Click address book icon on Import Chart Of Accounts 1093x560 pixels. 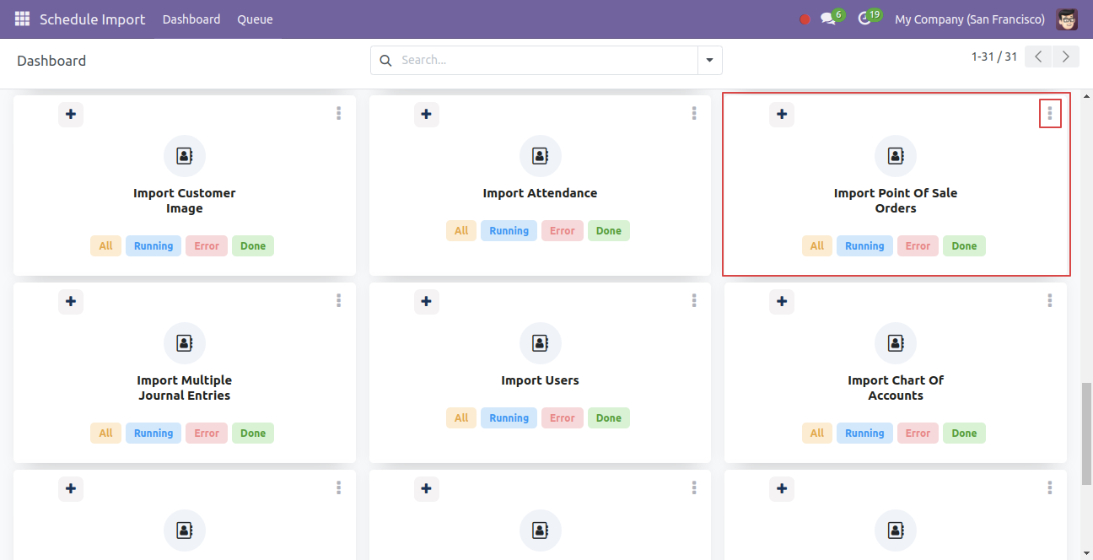[896, 343]
